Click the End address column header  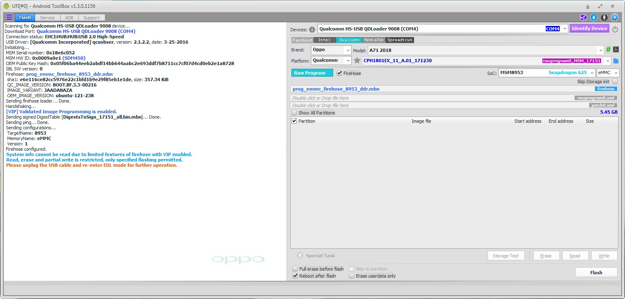coord(561,121)
